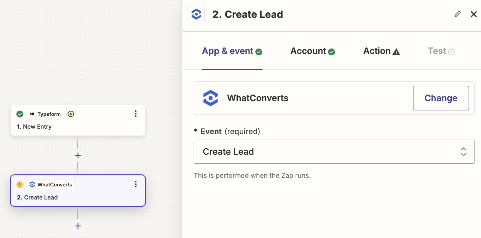This screenshot has width=481, height=238.
Task: Click the Change app button
Action: pos(441,98)
